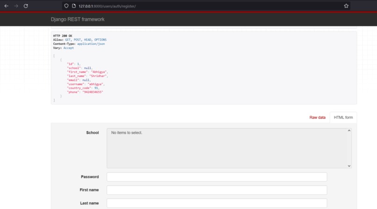The image size is (377, 209).
Task: Click the First name field label
Action: 89,190
